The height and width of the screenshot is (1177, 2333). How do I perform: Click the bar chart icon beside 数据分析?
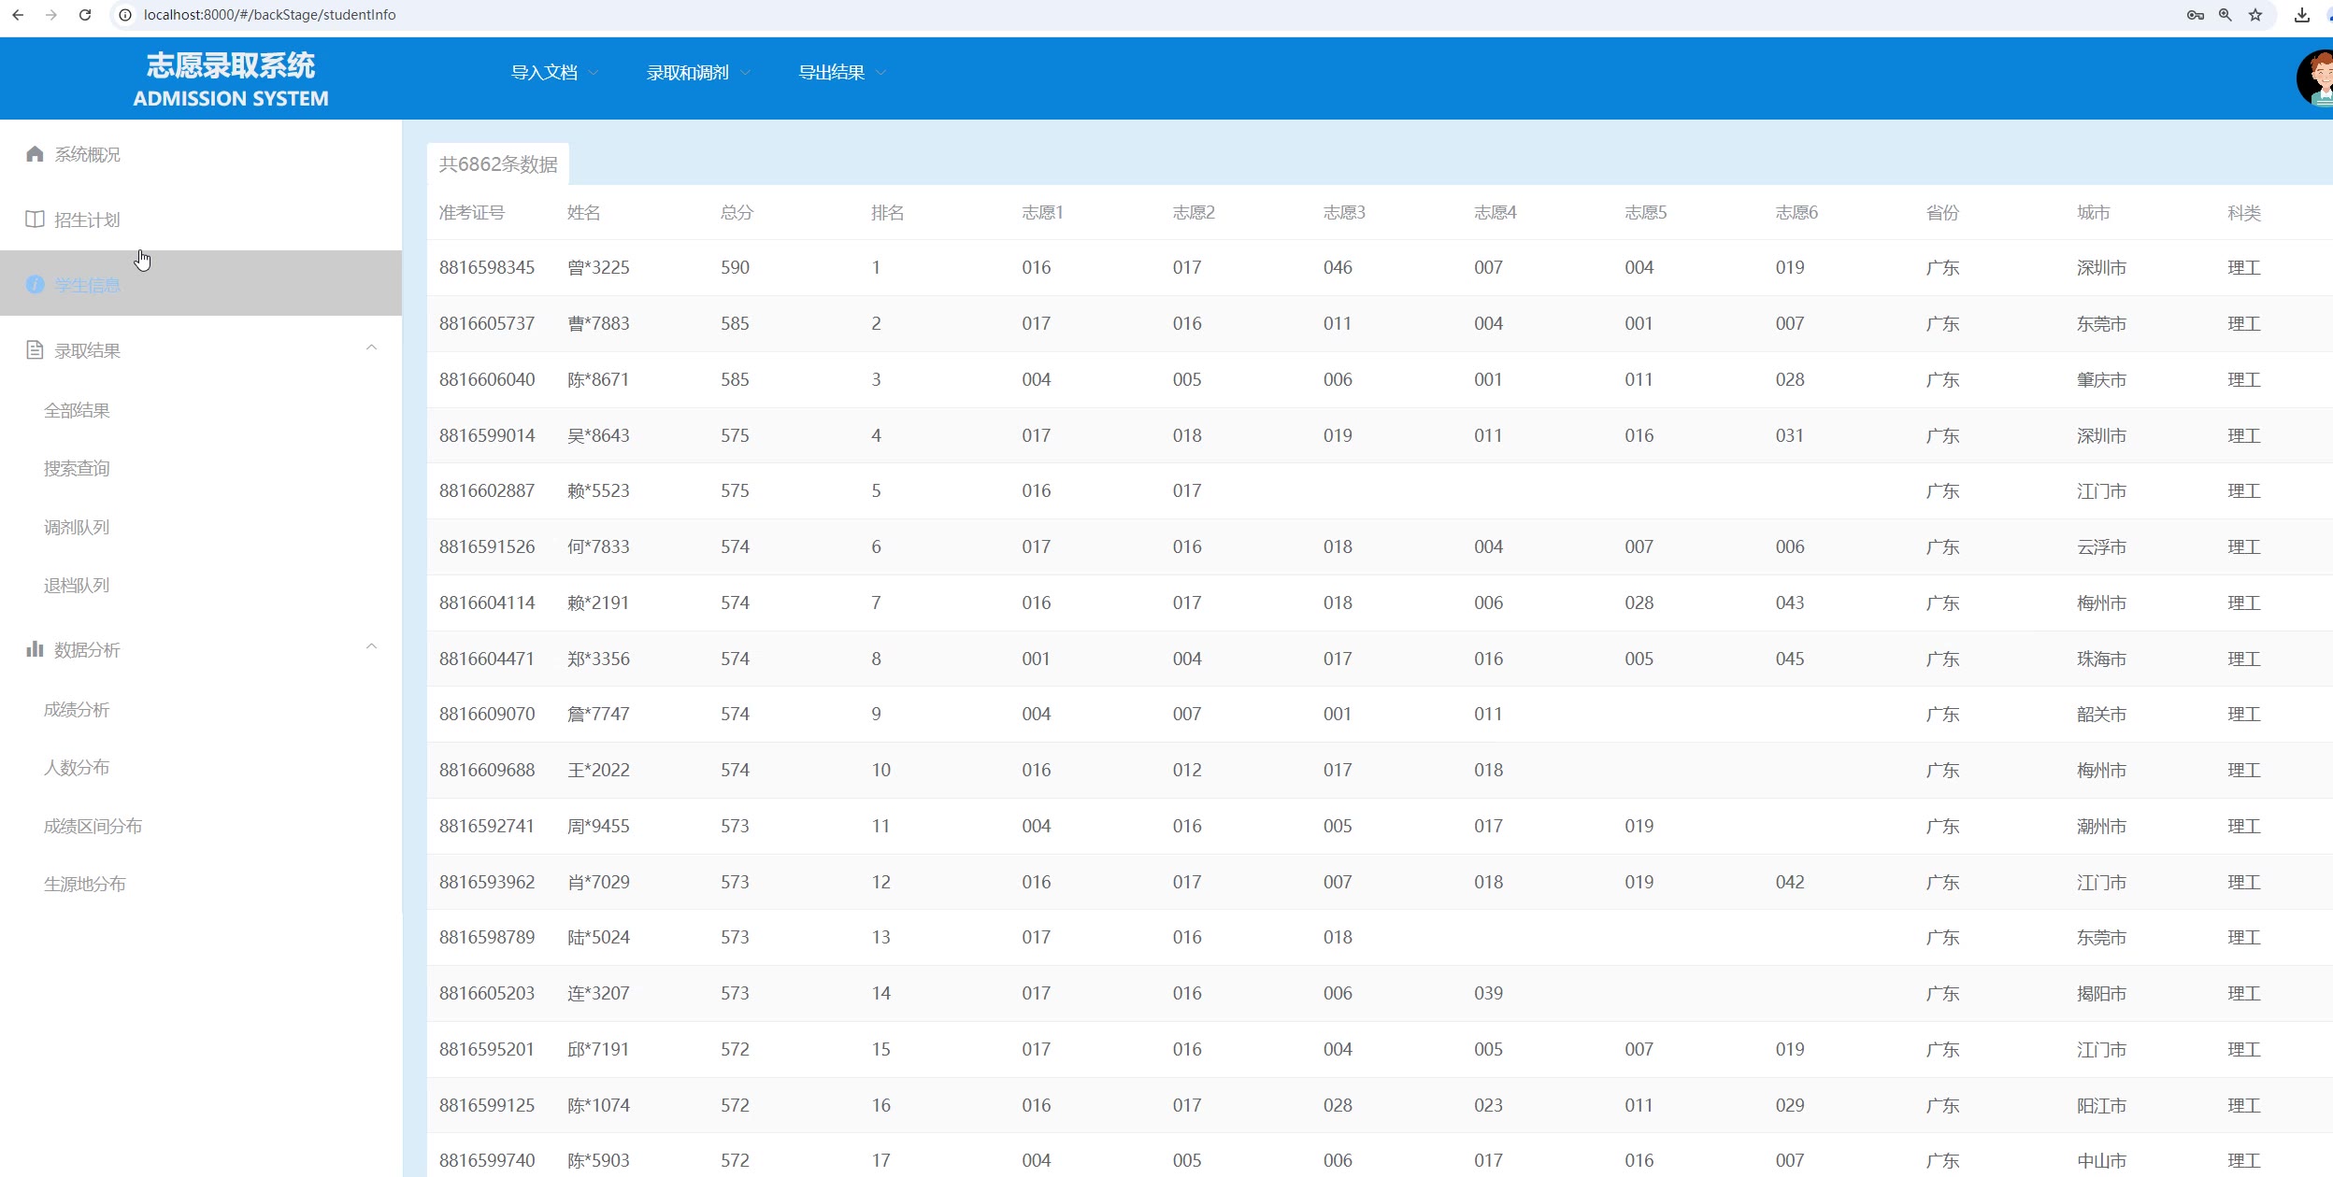(35, 649)
